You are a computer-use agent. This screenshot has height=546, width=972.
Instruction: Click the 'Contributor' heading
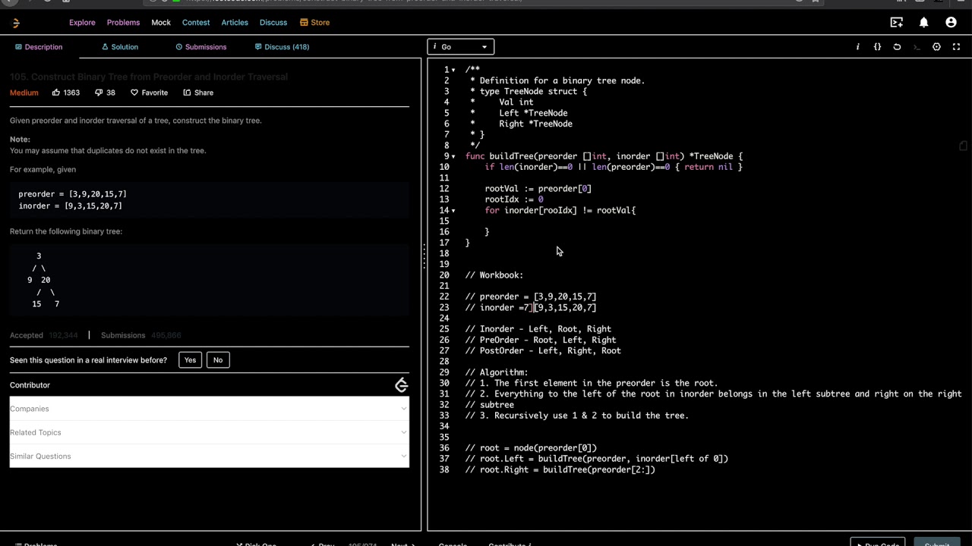click(30, 385)
